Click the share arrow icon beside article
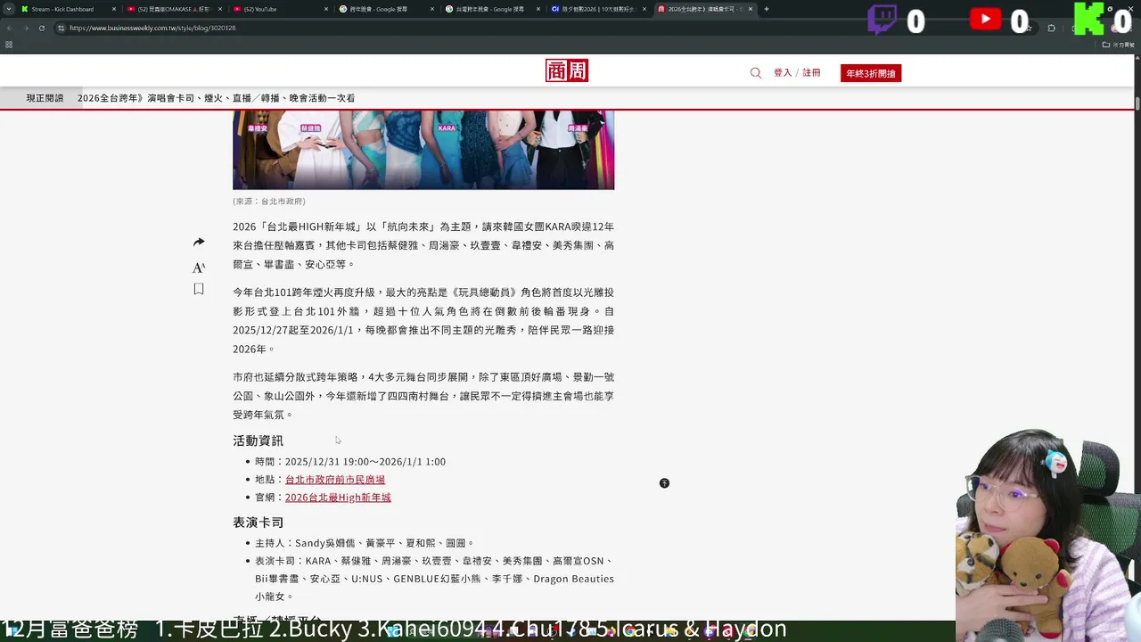1141x642 pixels. coord(199,242)
